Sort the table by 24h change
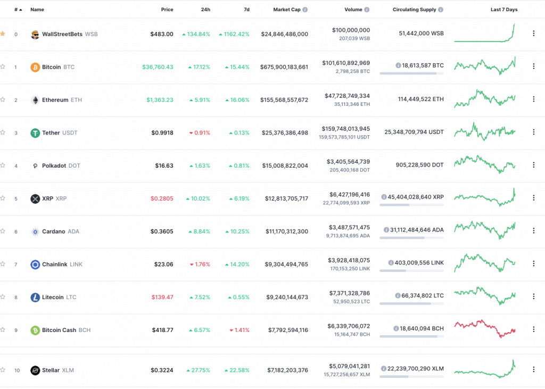This screenshot has width=545, height=389. click(205, 10)
